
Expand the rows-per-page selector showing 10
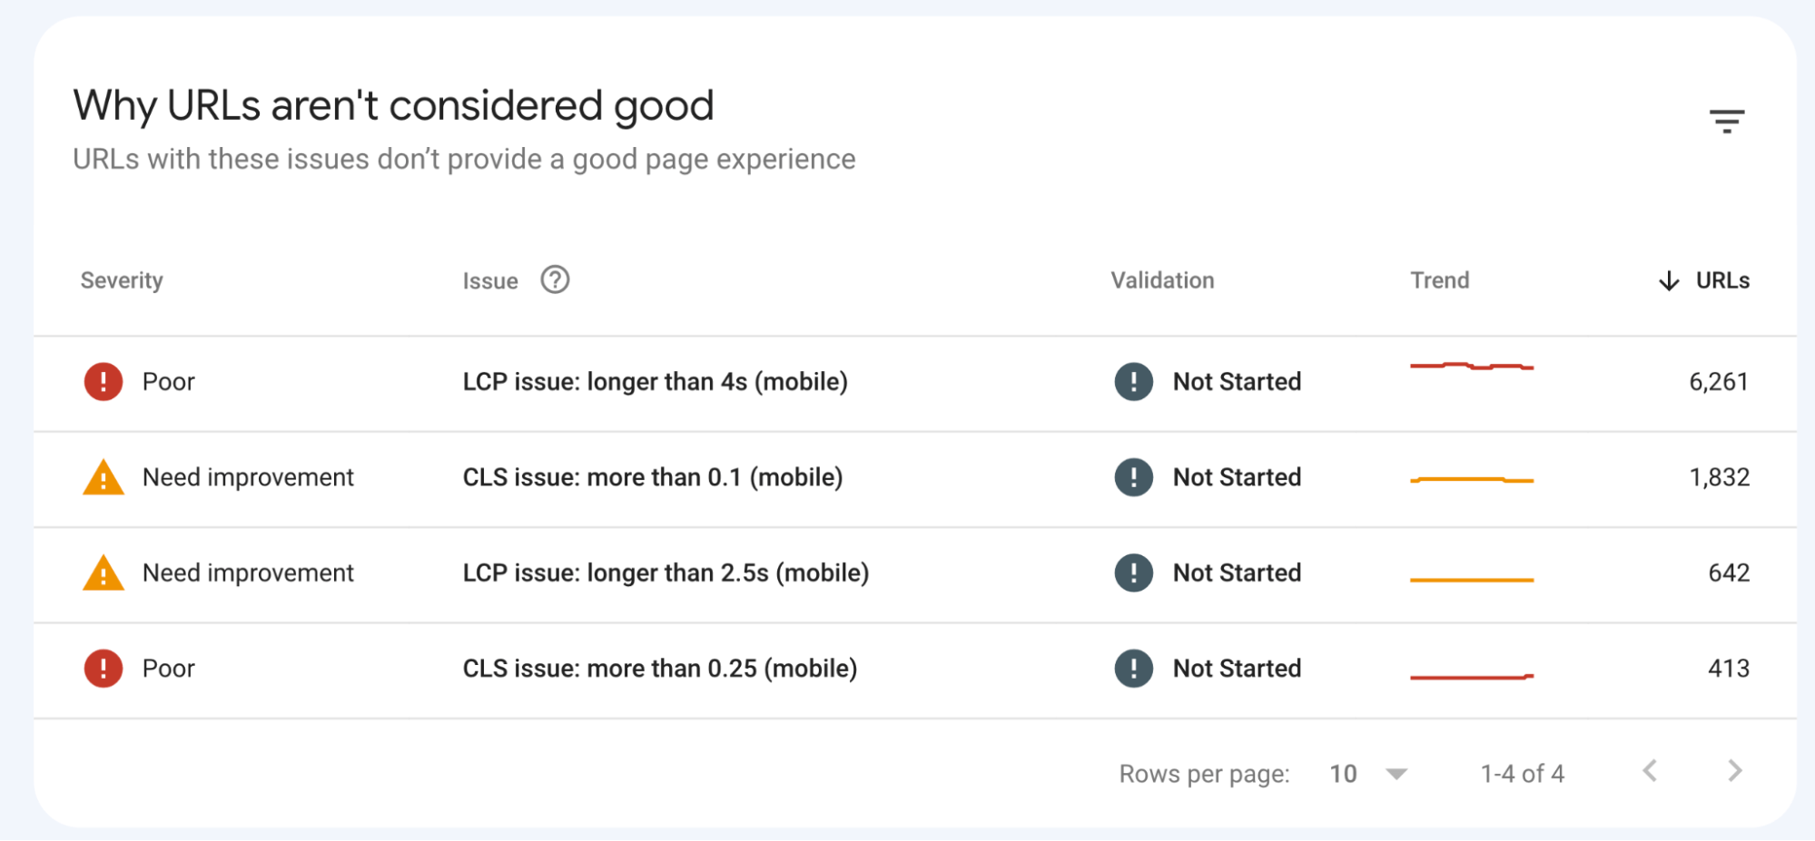pos(1362,774)
